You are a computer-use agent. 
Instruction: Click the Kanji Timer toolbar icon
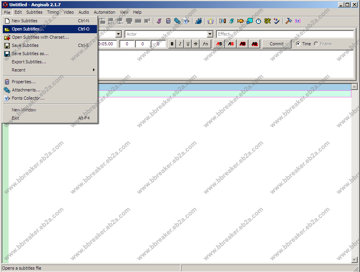268,21
